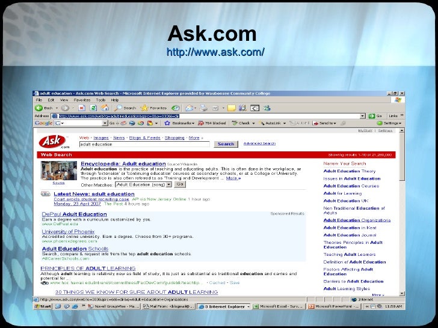Open Encyclopedia: Adult education link

(x=123, y=164)
